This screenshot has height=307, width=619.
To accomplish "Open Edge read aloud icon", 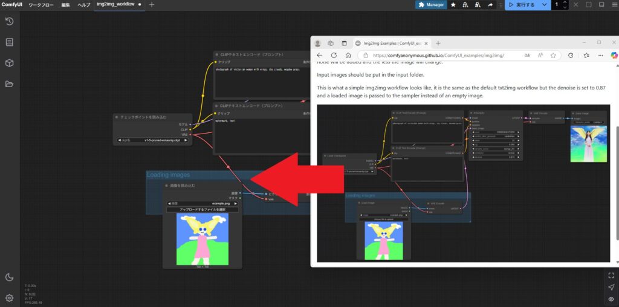I will 540,56.
